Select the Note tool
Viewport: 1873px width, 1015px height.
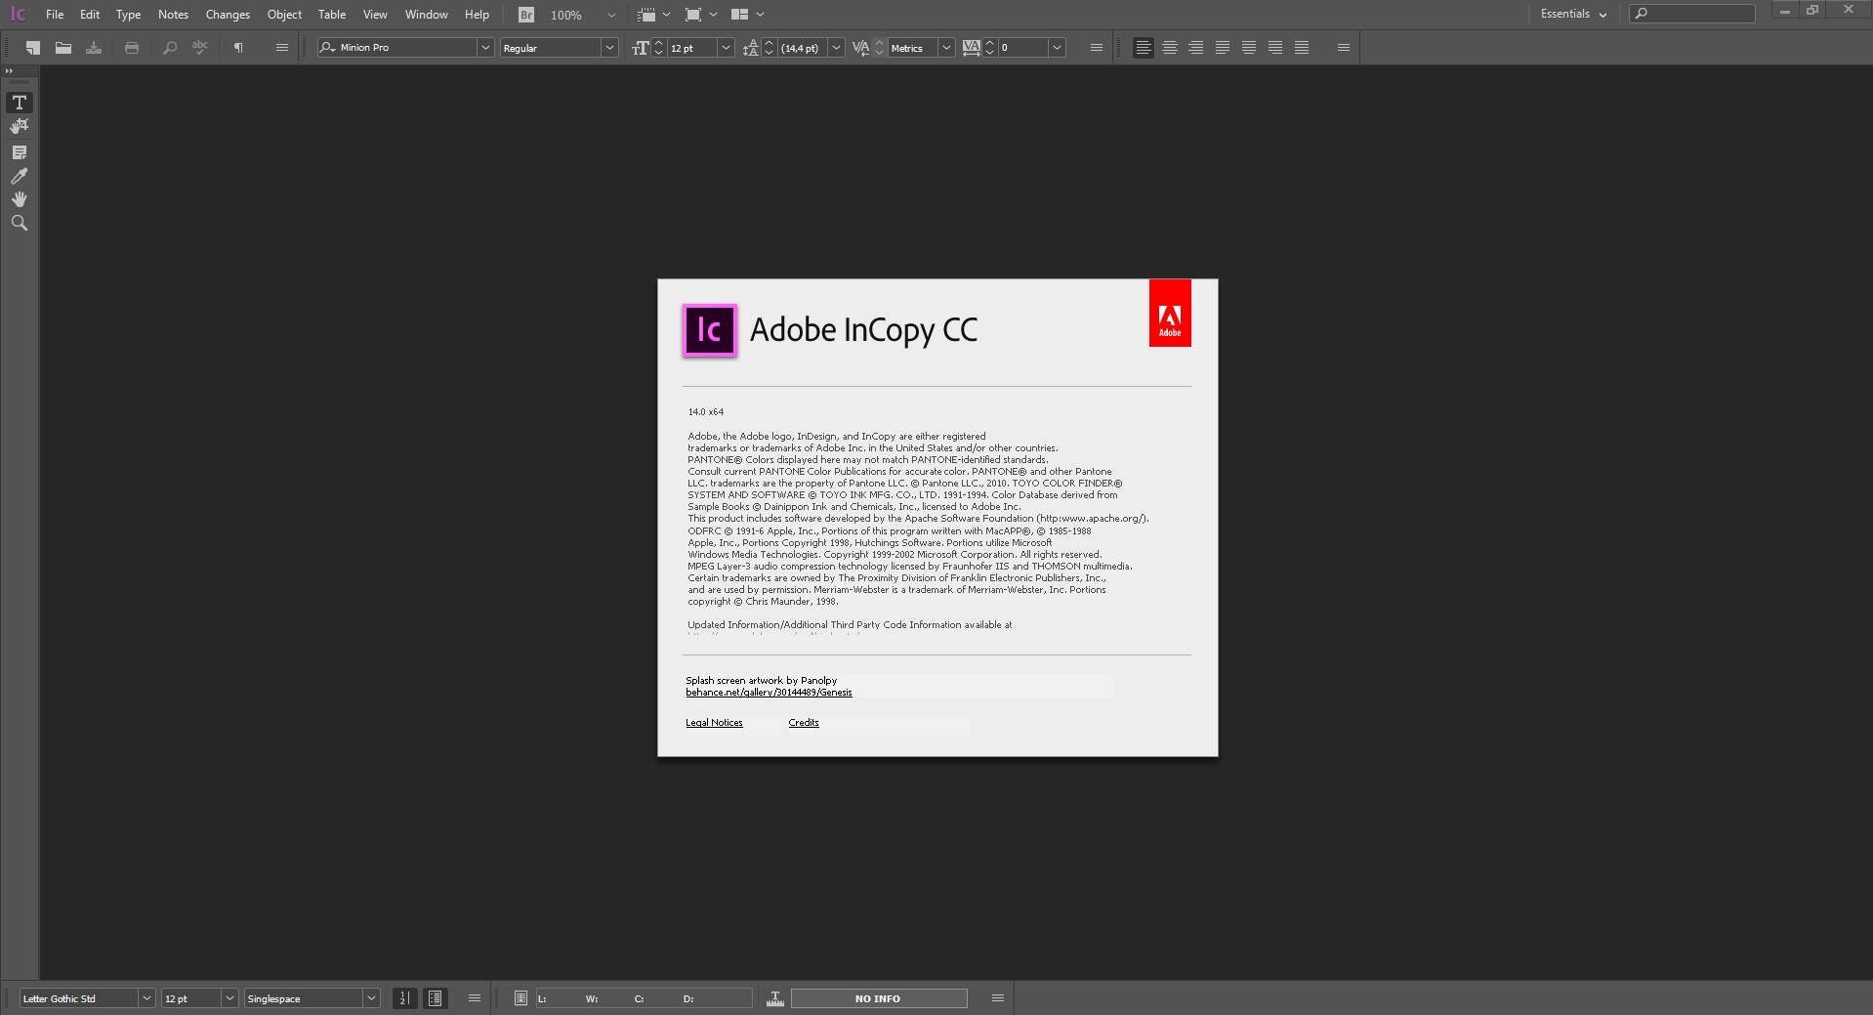20,152
